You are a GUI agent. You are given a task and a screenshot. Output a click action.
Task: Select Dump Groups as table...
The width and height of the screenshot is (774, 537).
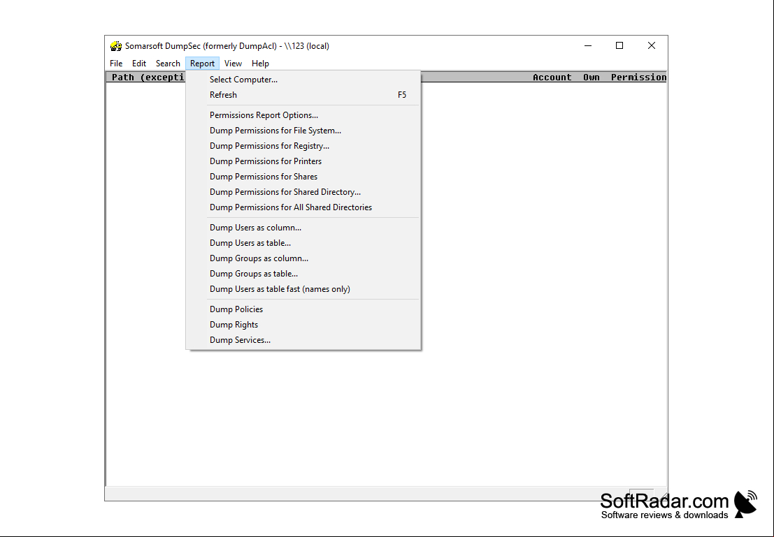coord(303,273)
